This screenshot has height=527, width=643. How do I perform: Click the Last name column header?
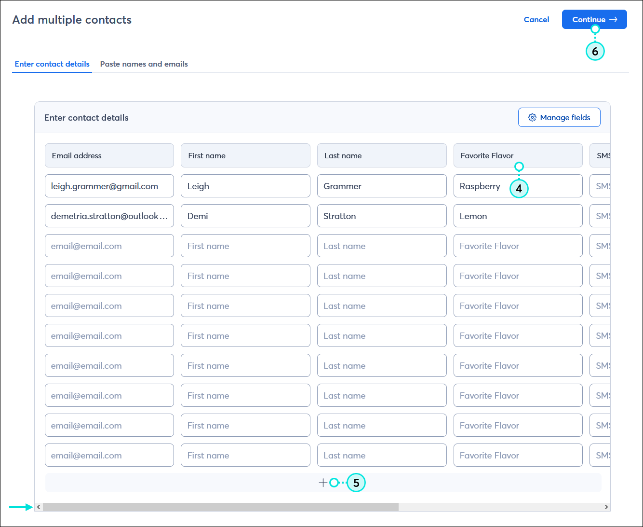click(x=382, y=155)
